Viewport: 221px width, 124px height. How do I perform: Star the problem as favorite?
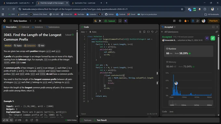27,120
